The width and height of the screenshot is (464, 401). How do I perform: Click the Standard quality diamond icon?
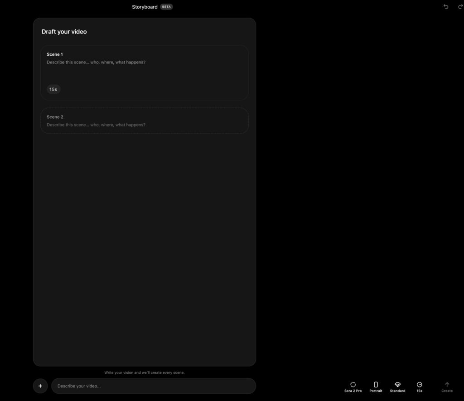pyautogui.click(x=397, y=385)
